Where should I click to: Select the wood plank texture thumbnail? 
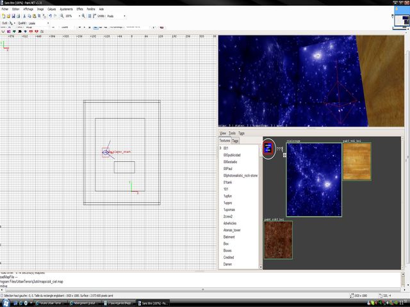click(357, 161)
